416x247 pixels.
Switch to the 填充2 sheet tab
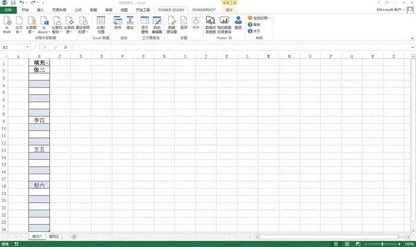[x=55, y=236]
